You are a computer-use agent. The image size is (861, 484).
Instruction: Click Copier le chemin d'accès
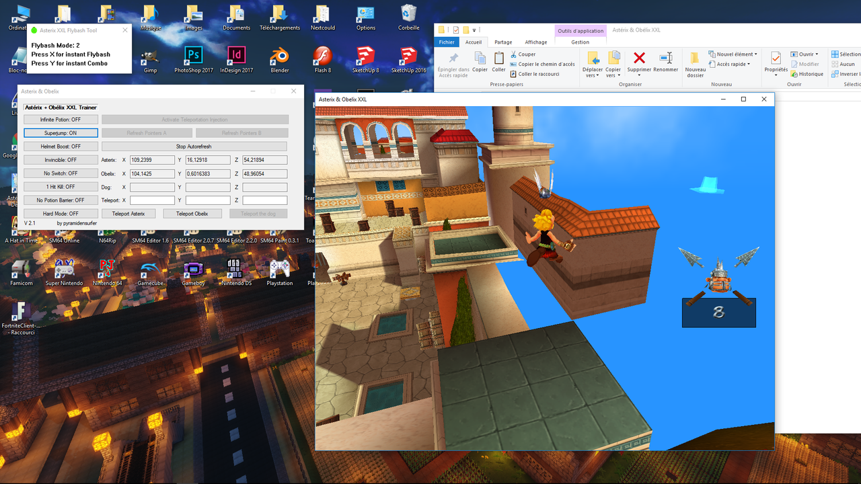point(543,65)
